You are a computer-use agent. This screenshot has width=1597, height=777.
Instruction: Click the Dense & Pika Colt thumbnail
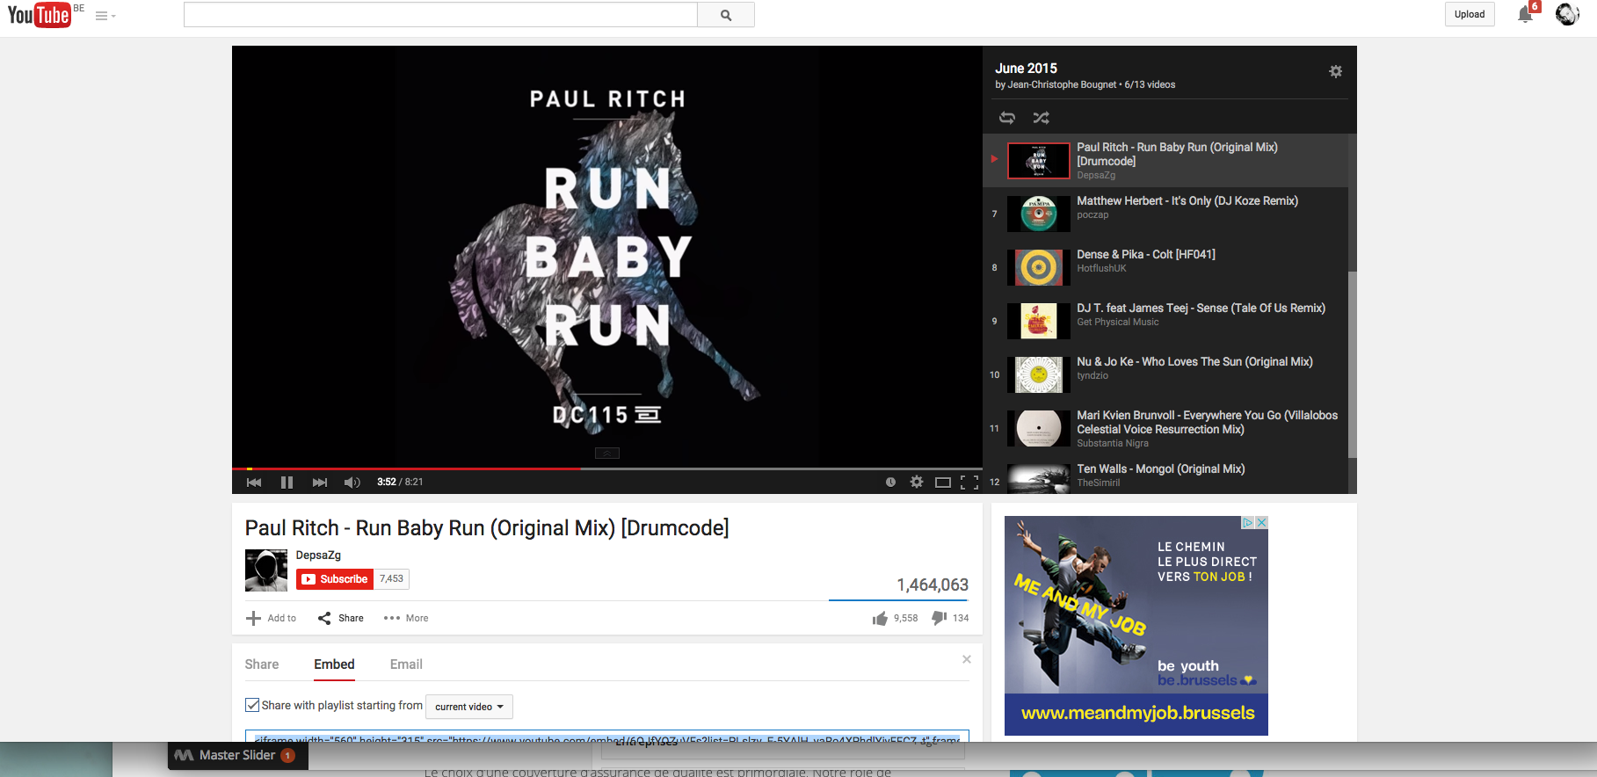pos(1038,267)
